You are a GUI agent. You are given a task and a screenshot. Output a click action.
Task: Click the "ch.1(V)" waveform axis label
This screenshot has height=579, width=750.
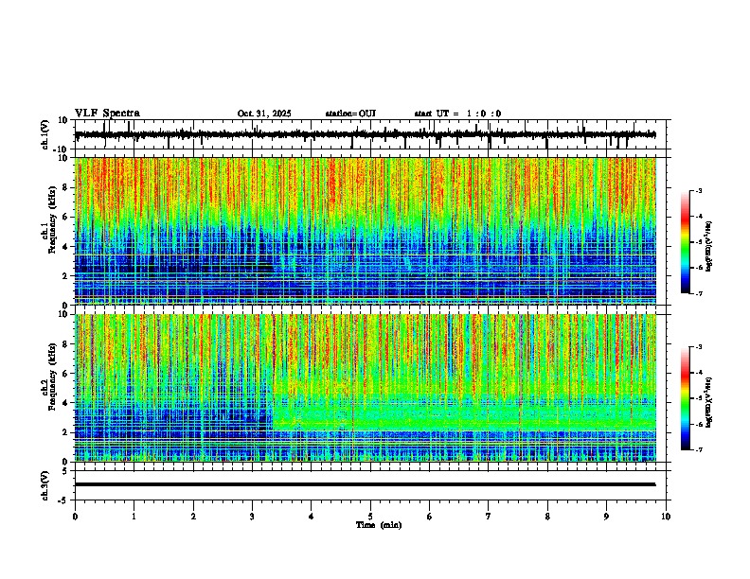click(x=45, y=134)
